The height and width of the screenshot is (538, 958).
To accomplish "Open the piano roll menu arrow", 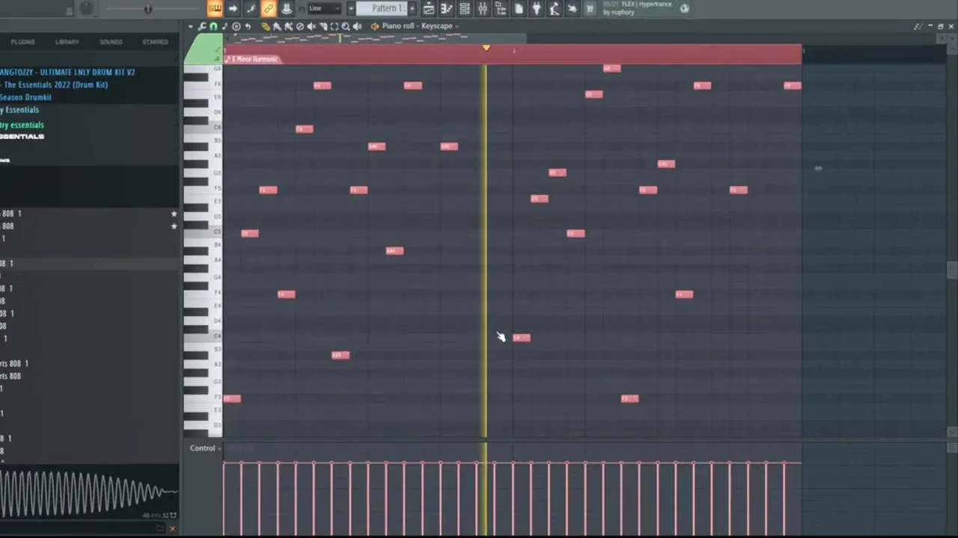I will [191, 26].
